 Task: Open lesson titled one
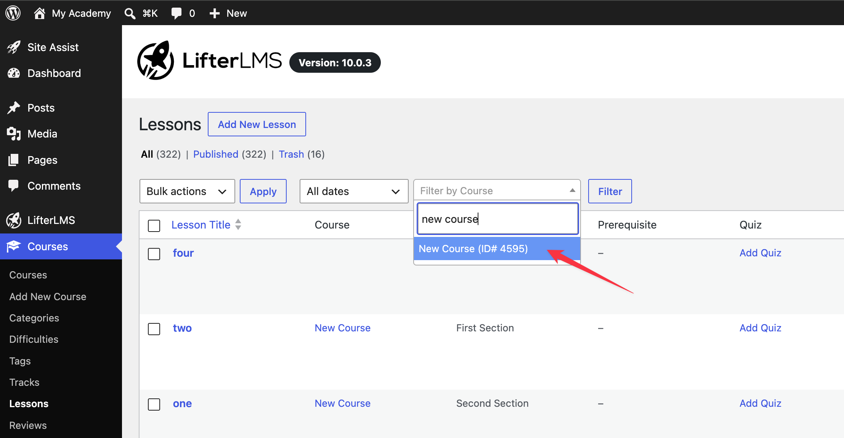182,403
